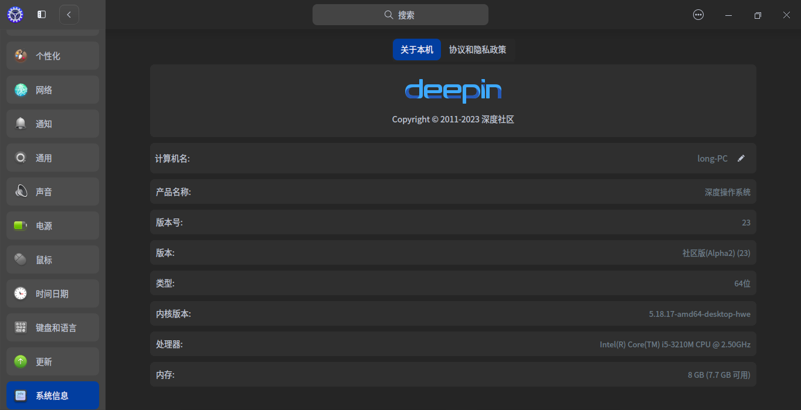Click the deepin logo
The image size is (801, 410).
453,91
